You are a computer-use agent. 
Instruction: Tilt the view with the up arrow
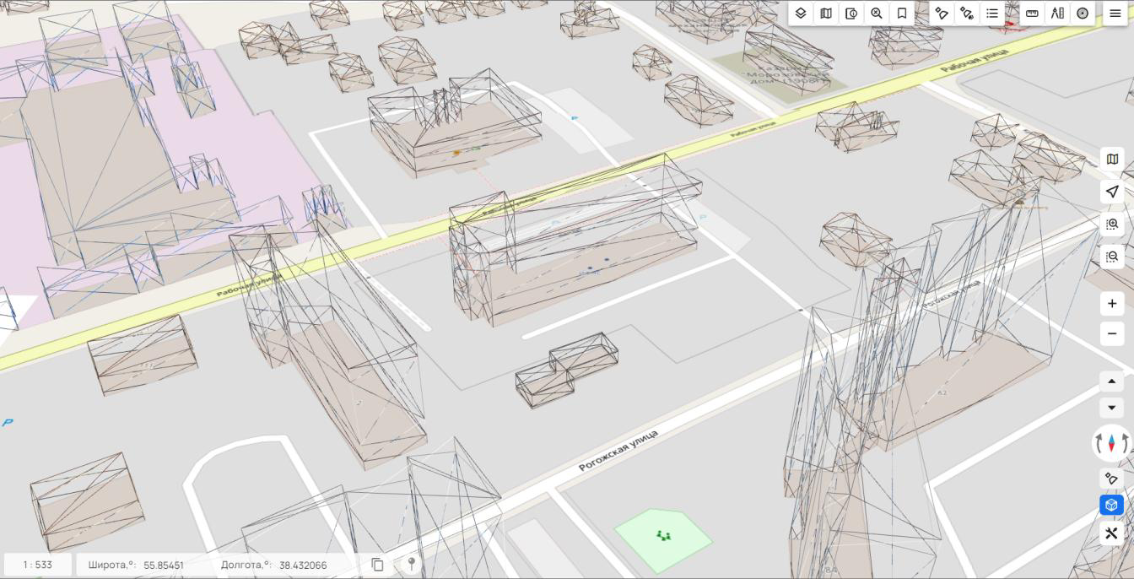1111,381
